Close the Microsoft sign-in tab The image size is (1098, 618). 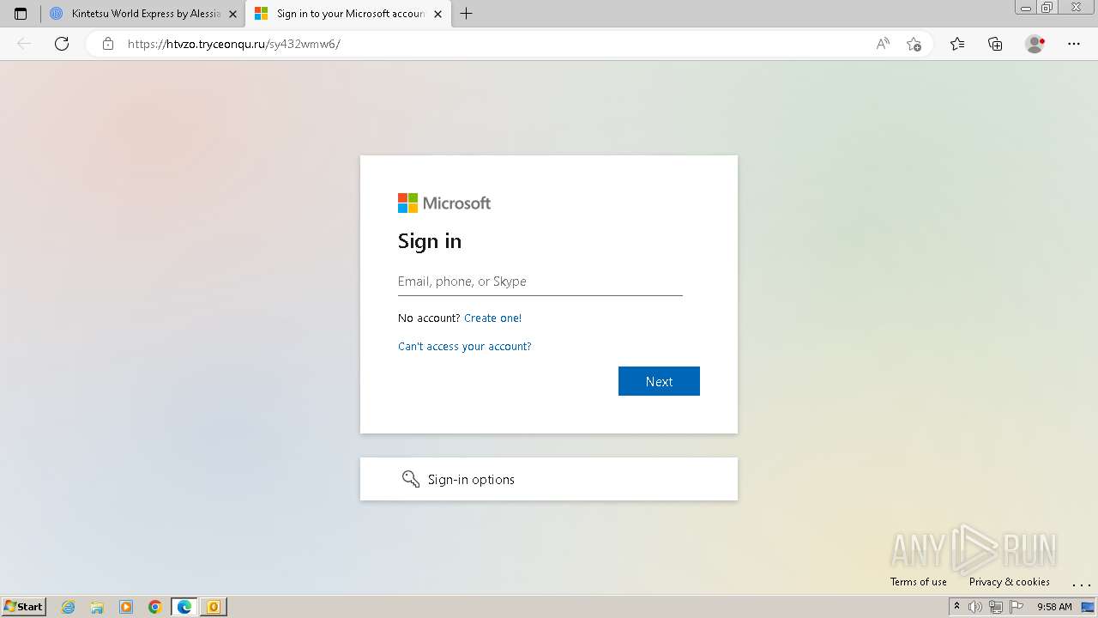437,14
